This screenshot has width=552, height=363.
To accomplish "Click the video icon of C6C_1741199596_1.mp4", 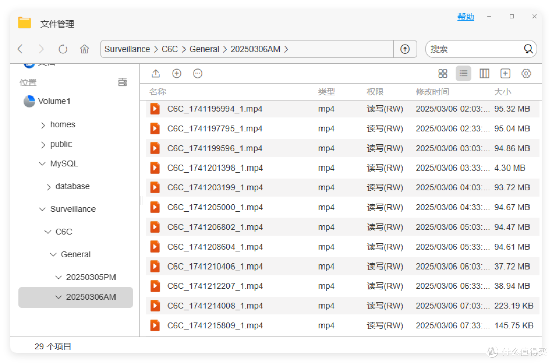I will click(x=155, y=148).
